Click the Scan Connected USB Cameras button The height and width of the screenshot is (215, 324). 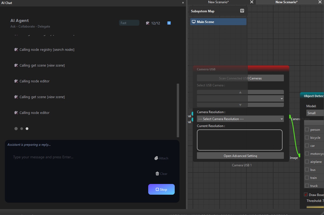pyautogui.click(x=240, y=78)
